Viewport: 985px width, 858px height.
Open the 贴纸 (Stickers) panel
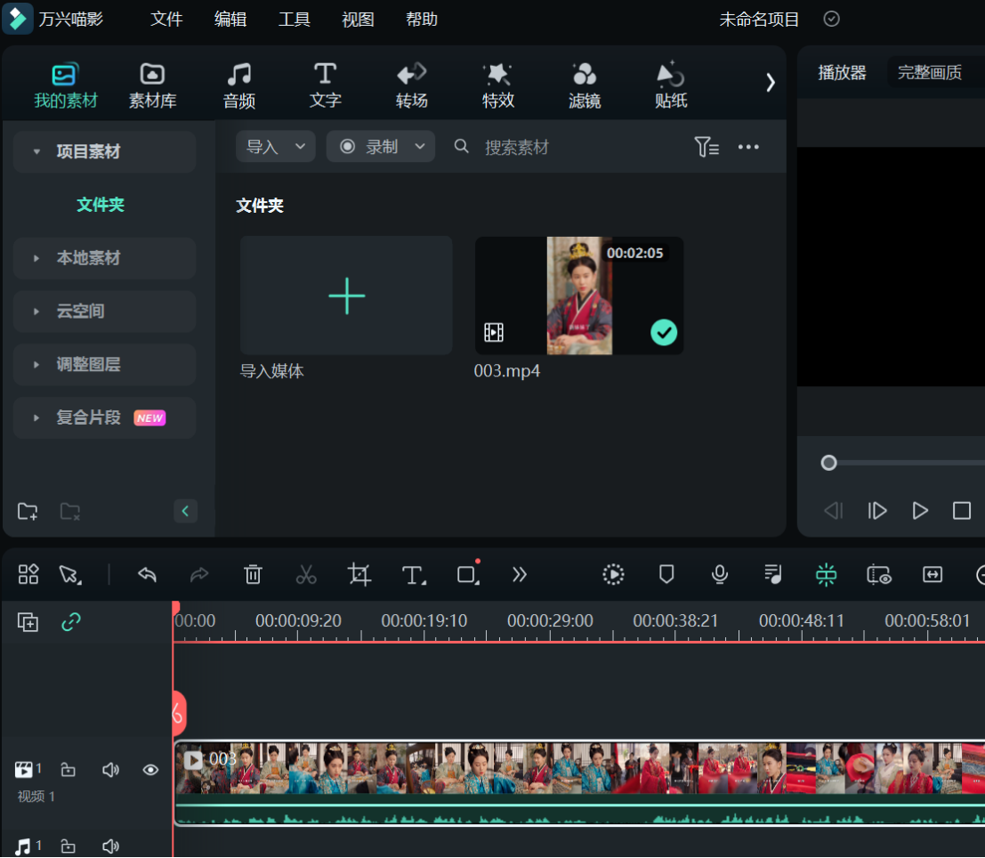point(670,85)
